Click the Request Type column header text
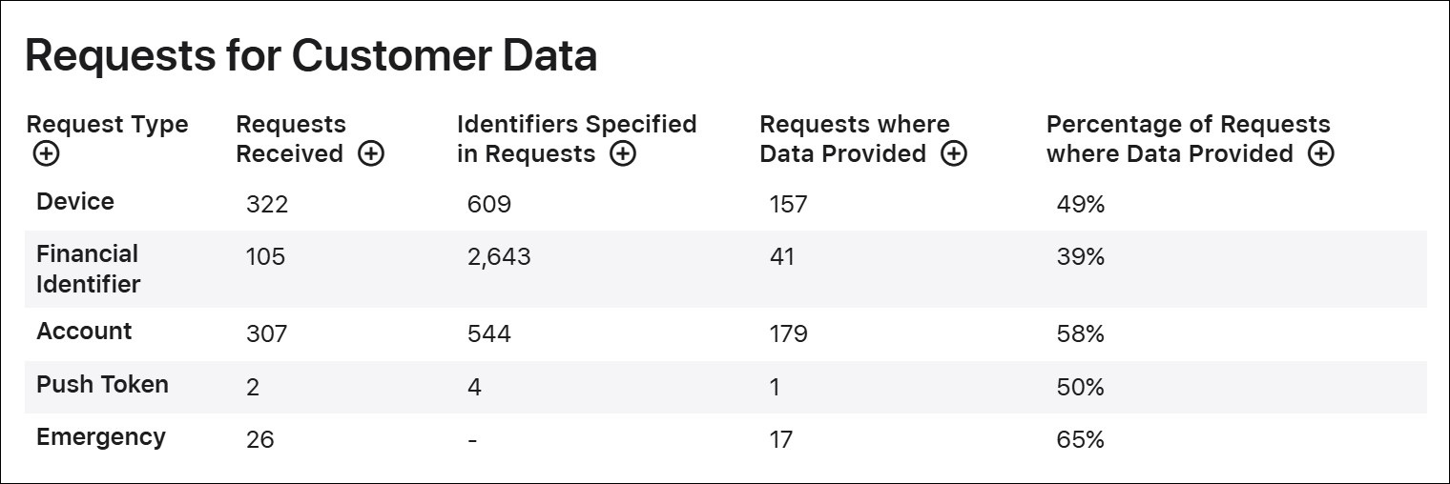This screenshot has height=484, width=1450. (x=107, y=125)
